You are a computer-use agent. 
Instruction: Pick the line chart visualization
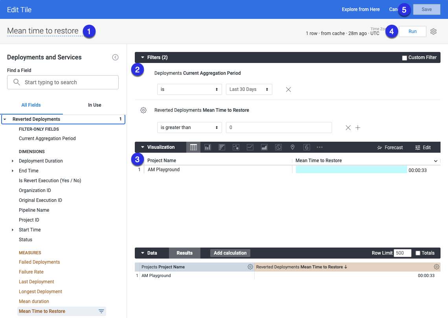250,147
